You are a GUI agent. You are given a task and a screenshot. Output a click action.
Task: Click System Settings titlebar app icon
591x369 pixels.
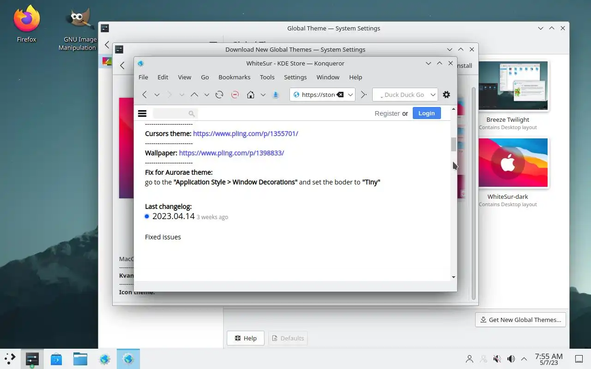coord(105,28)
